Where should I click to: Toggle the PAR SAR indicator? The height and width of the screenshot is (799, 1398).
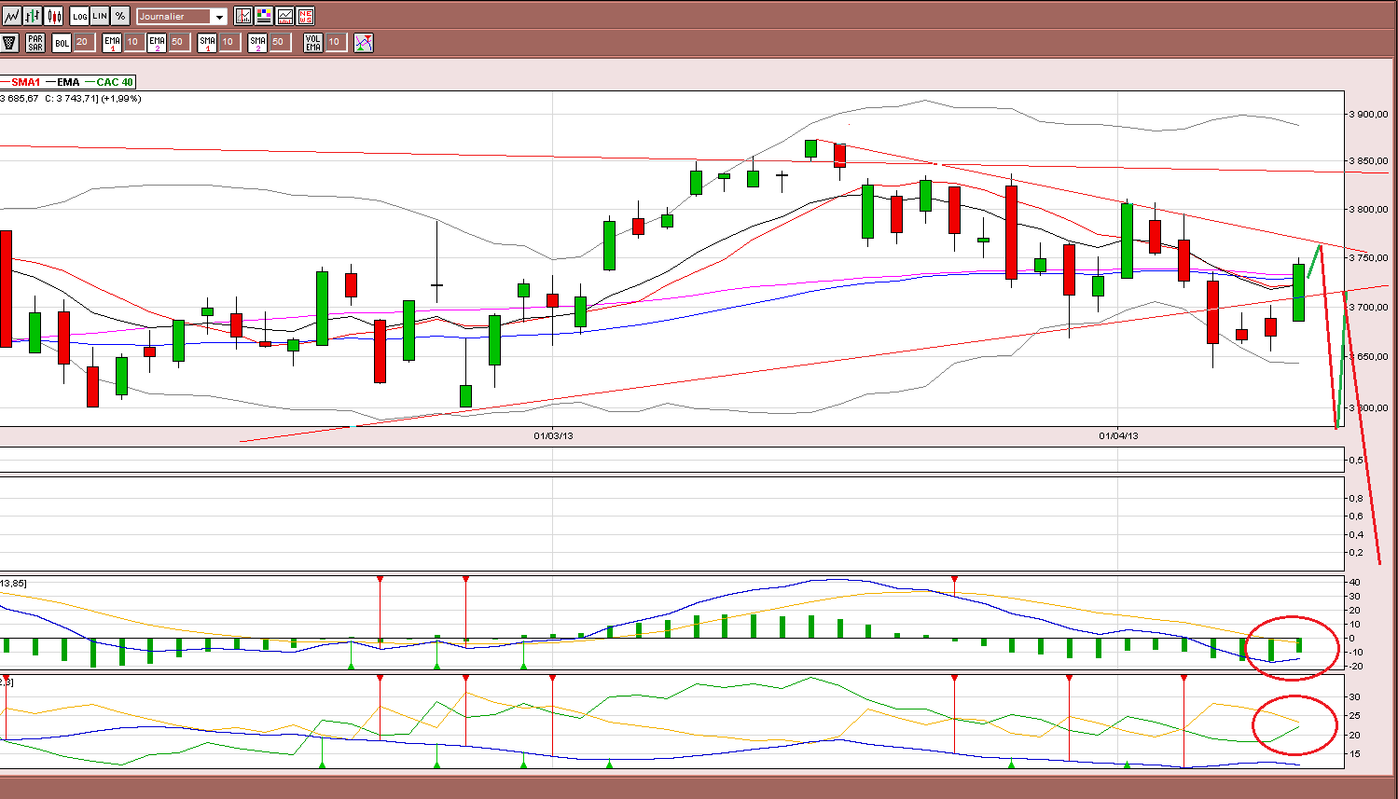click(x=35, y=42)
